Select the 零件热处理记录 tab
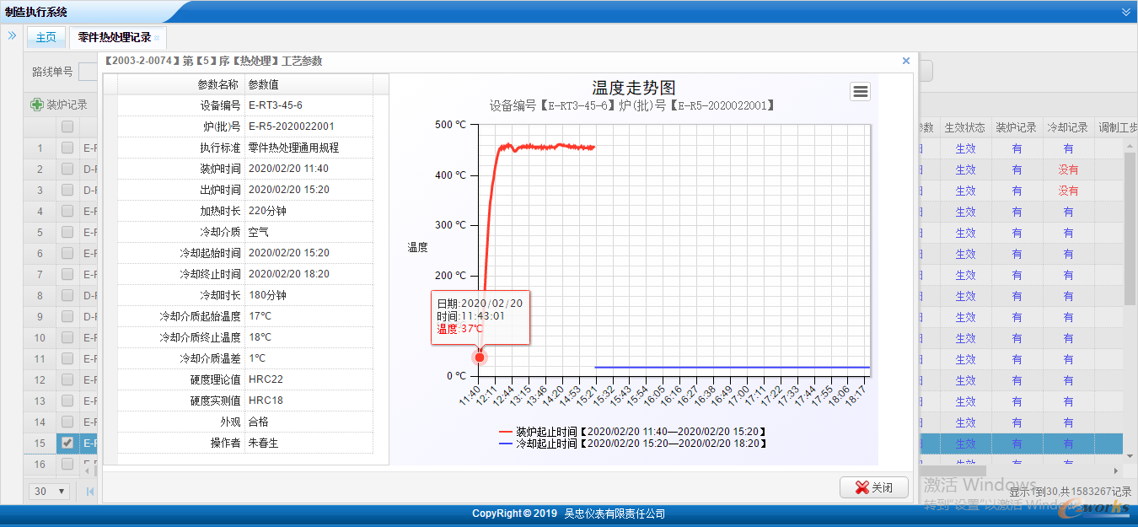The width and height of the screenshot is (1138, 527). pyautogui.click(x=115, y=37)
